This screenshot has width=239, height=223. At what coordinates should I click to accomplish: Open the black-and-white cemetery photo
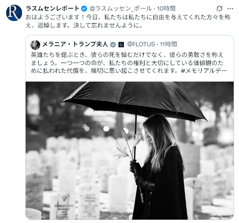(x=130, y=151)
